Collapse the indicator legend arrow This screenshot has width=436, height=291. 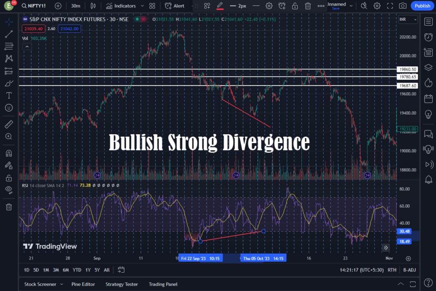click(27, 47)
